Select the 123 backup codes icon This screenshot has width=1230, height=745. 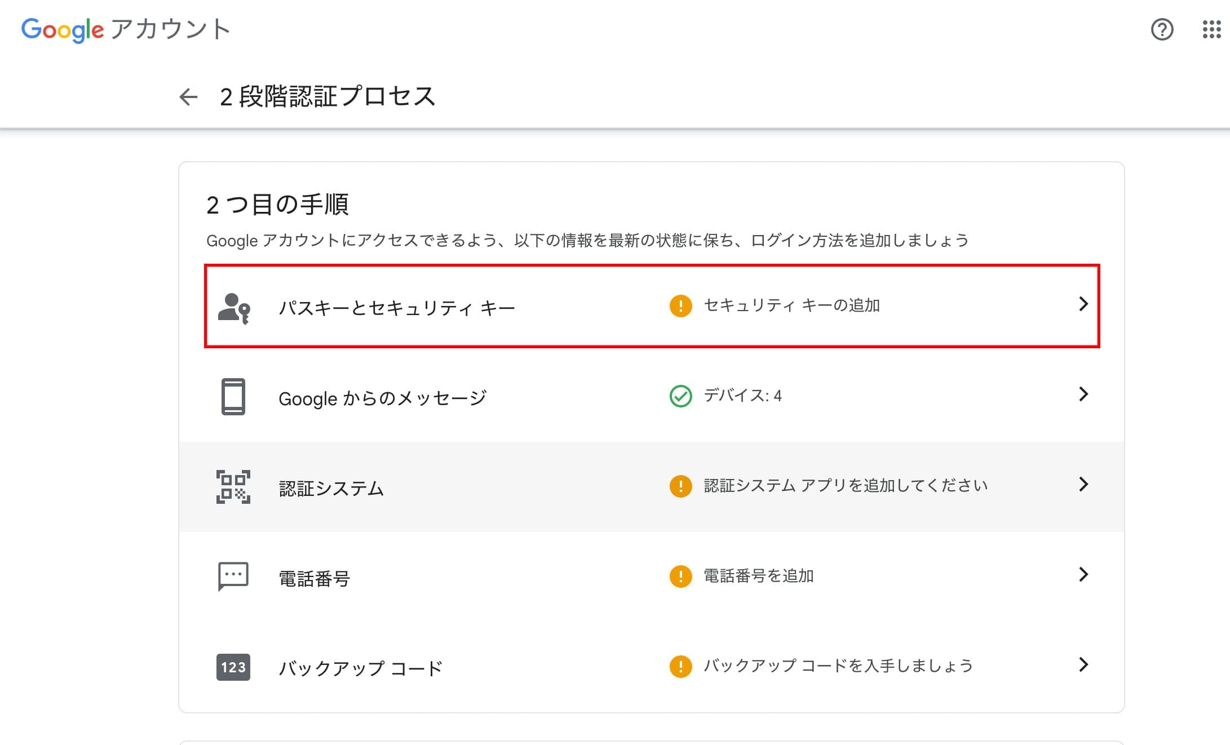tap(232, 667)
